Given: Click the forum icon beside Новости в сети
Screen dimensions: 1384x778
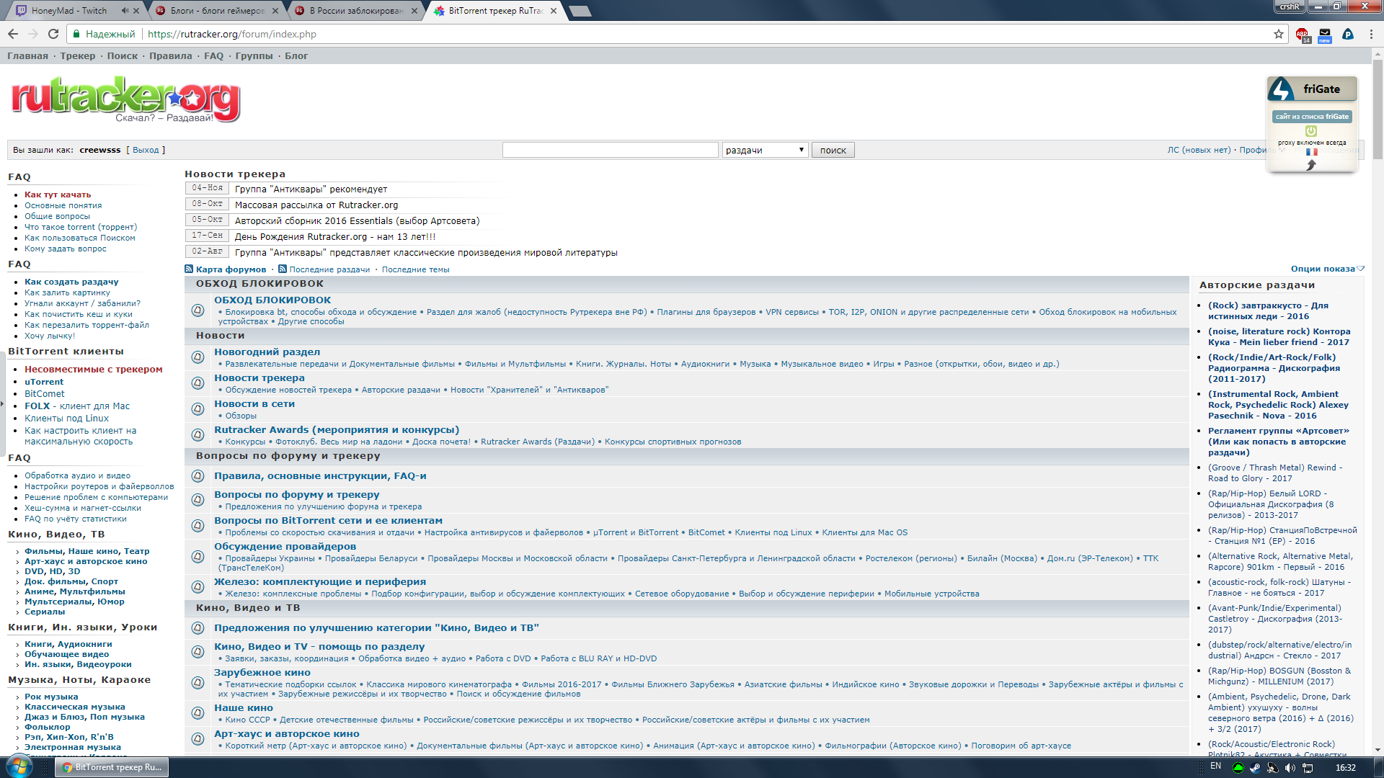Looking at the screenshot, I should point(198,408).
